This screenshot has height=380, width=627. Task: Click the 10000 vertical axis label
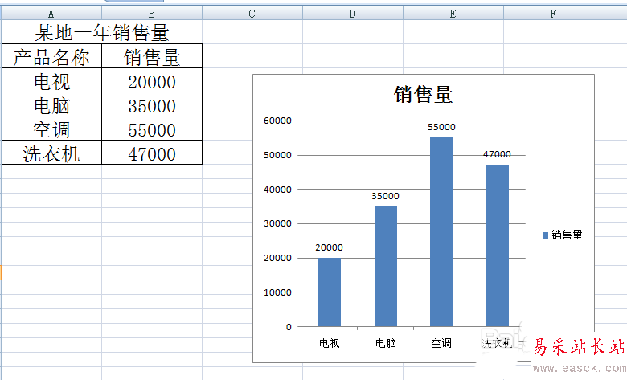coord(277,292)
